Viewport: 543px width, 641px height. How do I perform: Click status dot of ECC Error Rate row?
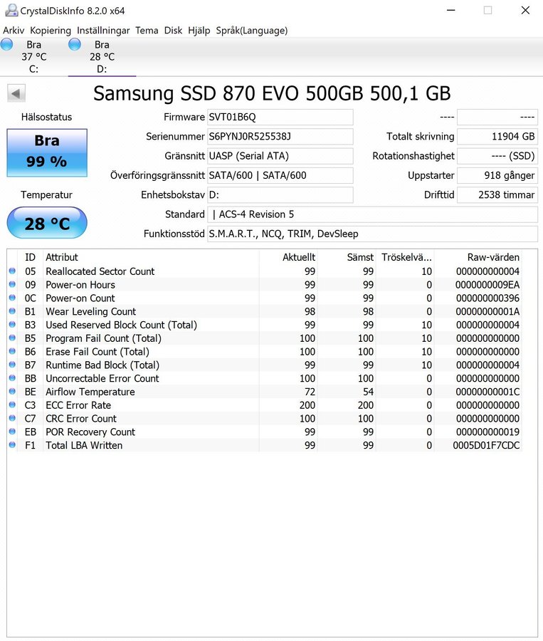(x=12, y=405)
